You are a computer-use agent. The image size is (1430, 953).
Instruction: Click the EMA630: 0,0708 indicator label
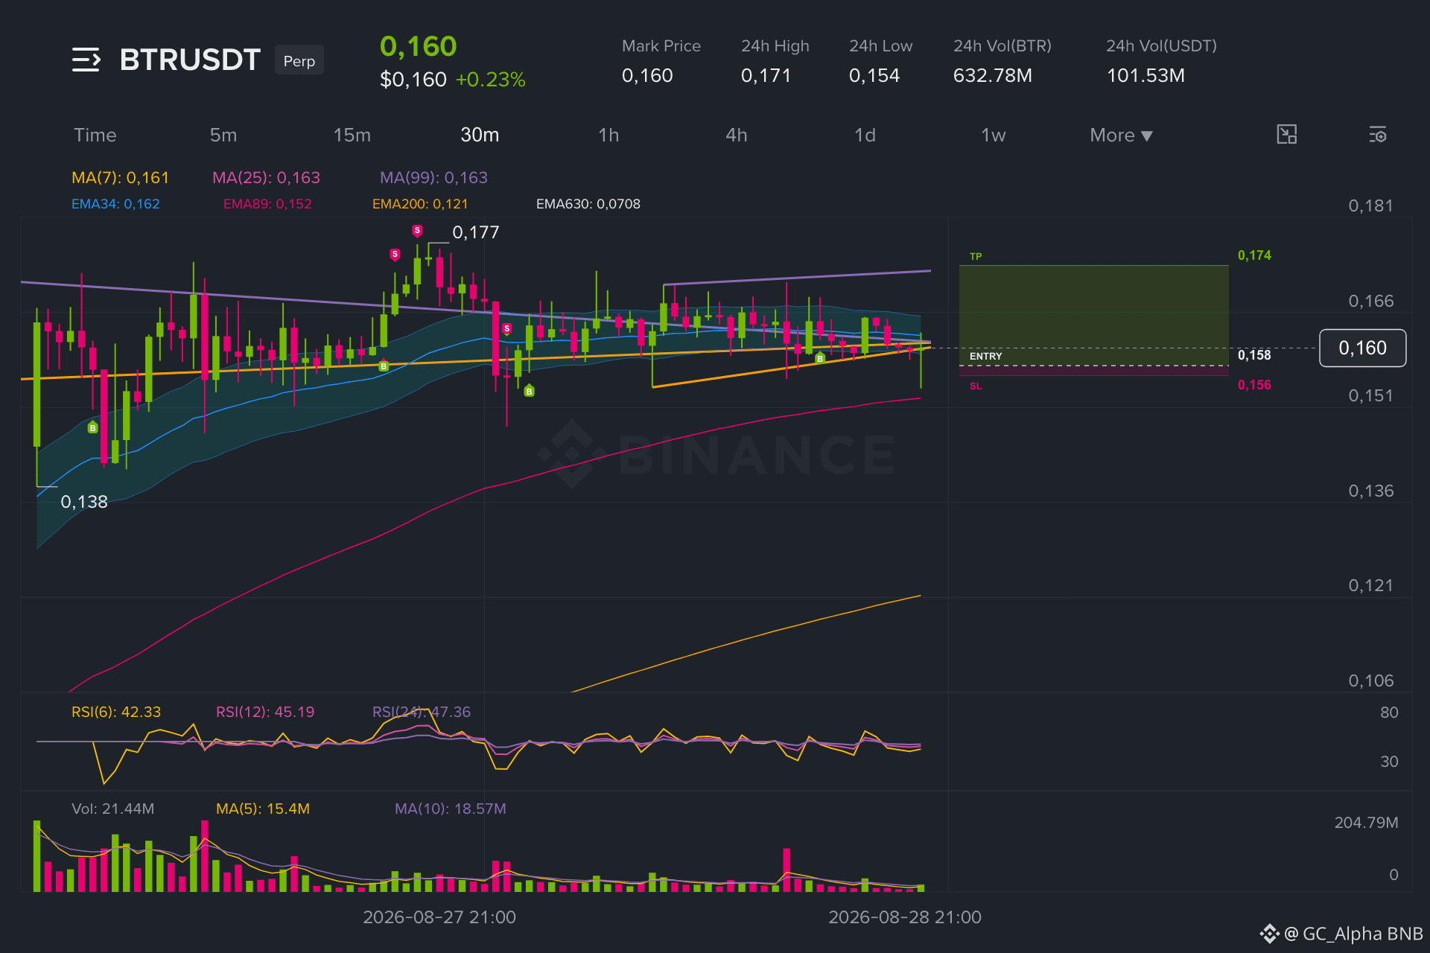click(588, 204)
